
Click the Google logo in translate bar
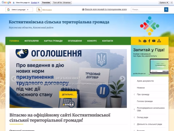(7, 3)
